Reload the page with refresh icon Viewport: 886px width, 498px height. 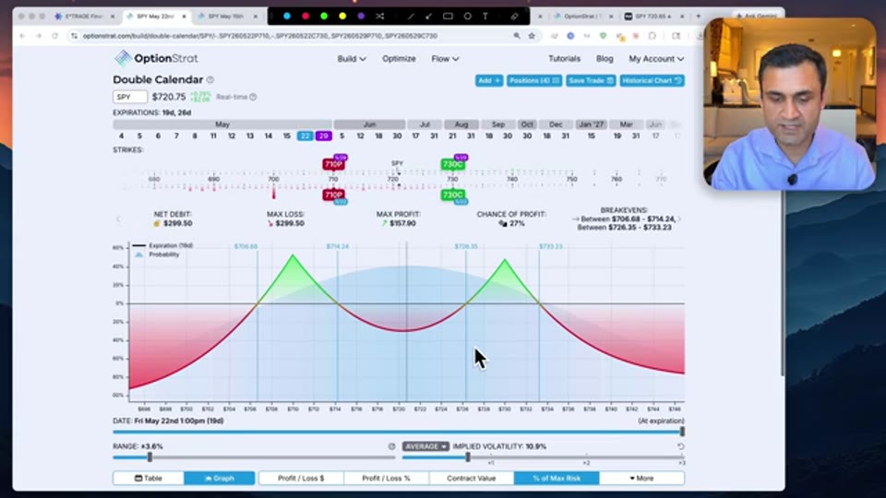pyautogui.click(x=54, y=36)
